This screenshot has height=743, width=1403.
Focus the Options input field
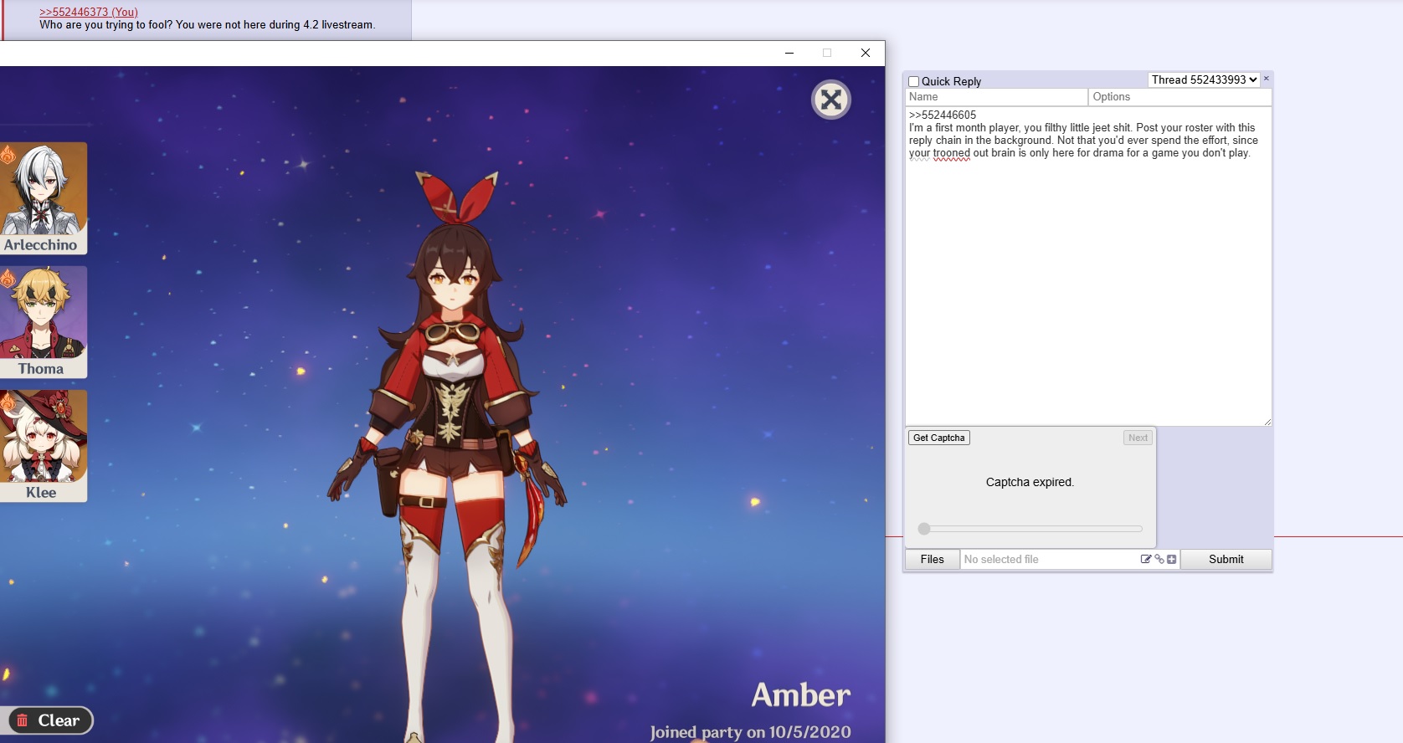[x=1180, y=97]
